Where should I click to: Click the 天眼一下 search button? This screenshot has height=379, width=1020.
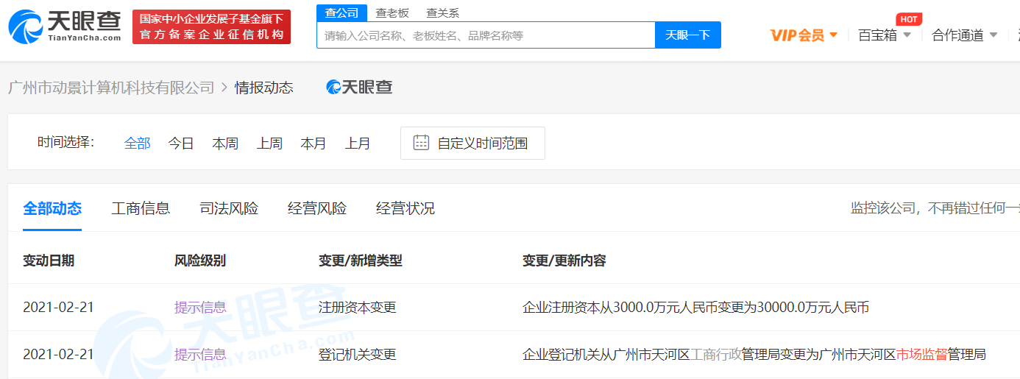coord(687,35)
